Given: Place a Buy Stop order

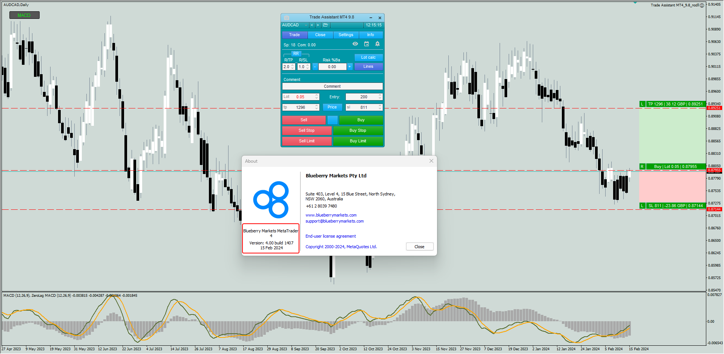Looking at the screenshot, I should click(358, 131).
